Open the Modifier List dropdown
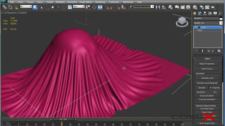Image resolution: width=225 pixels, height=126 pixels. [x=208, y=23]
